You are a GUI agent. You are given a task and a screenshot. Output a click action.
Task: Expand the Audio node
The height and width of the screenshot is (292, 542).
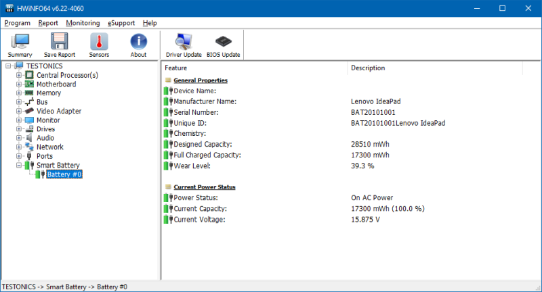pos(19,138)
